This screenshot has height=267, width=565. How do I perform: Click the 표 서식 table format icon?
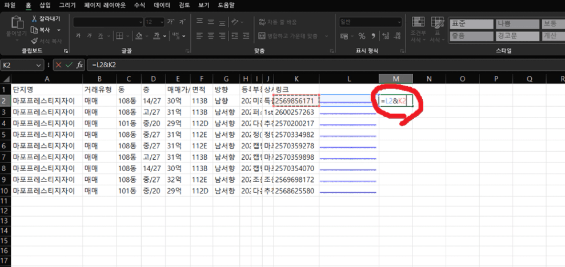tap(437, 23)
